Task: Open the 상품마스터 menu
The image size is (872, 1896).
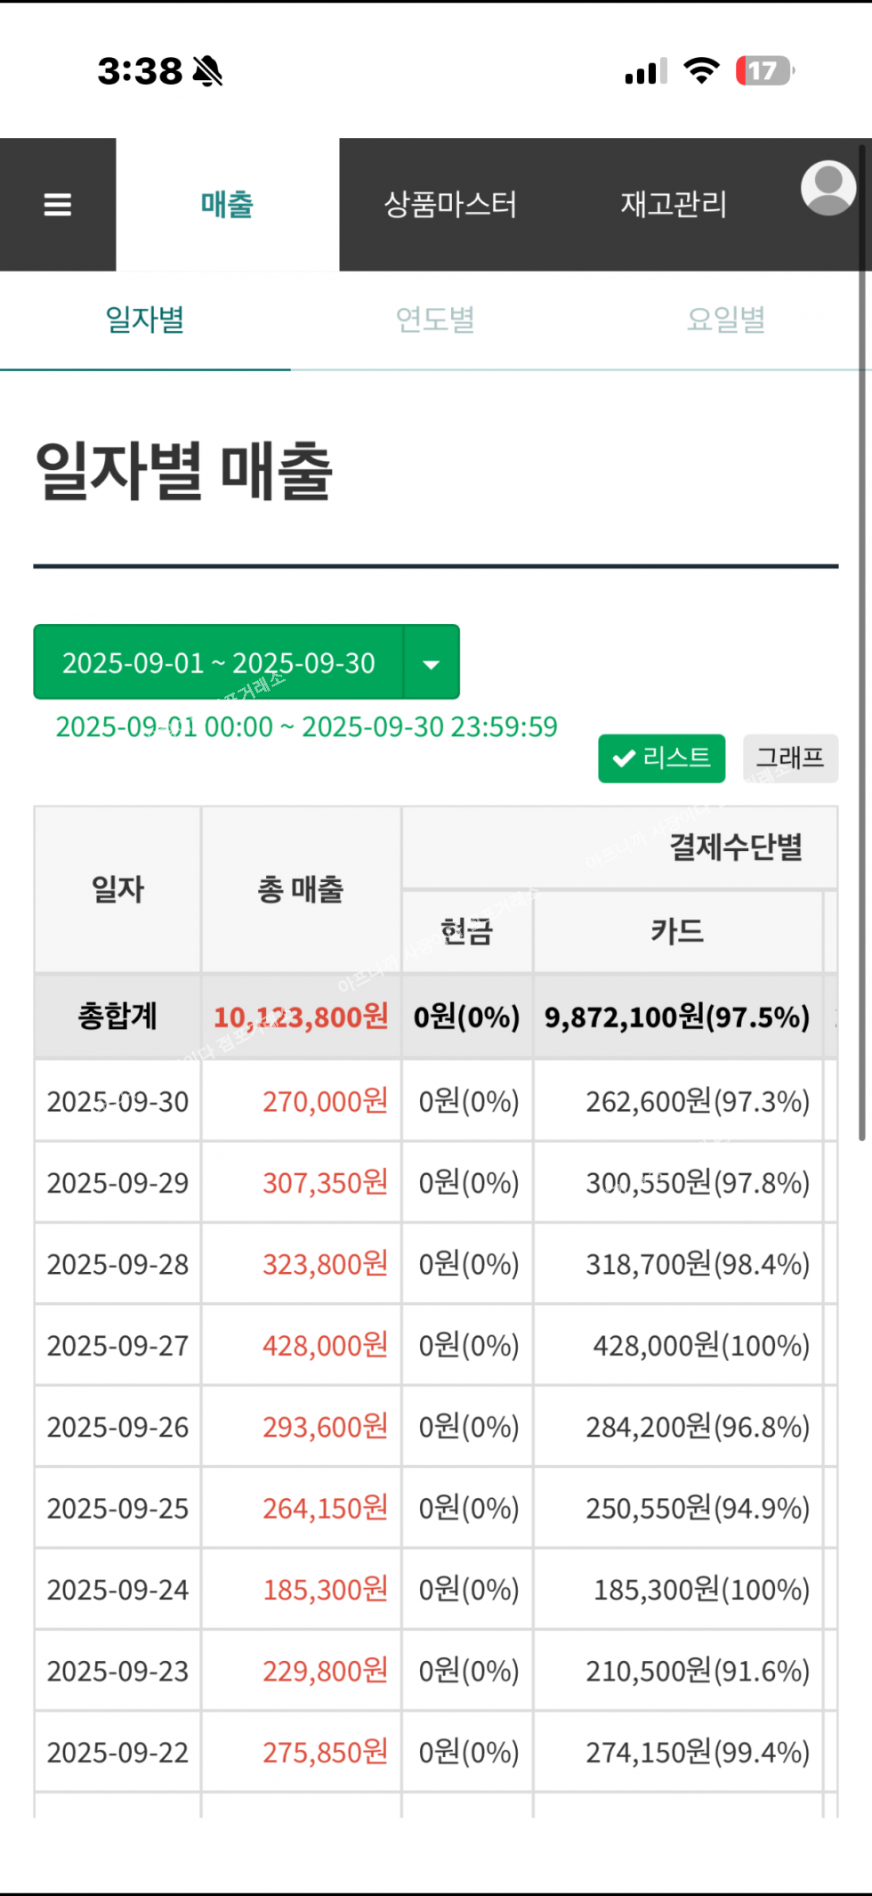Action: [450, 205]
